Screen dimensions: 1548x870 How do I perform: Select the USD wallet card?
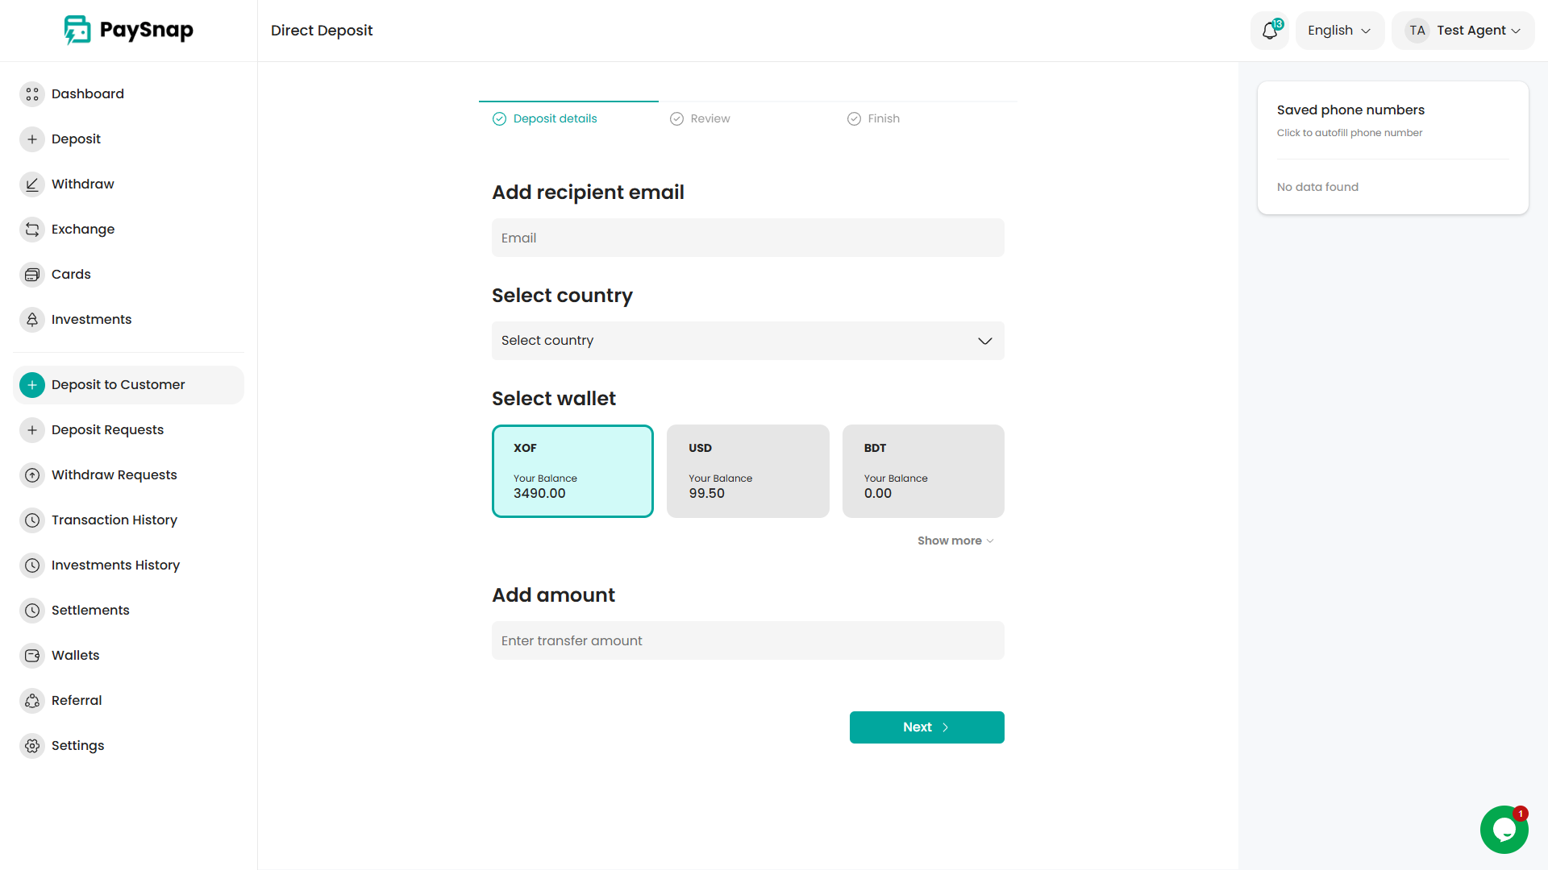click(x=747, y=471)
